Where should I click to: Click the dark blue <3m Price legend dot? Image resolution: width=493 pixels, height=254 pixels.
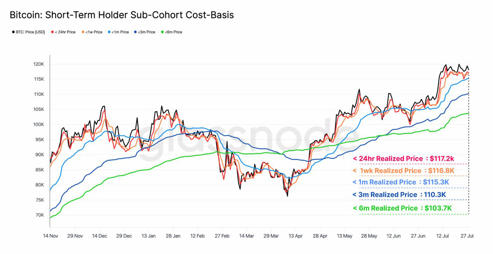pyautogui.click(x=136, y=32)
